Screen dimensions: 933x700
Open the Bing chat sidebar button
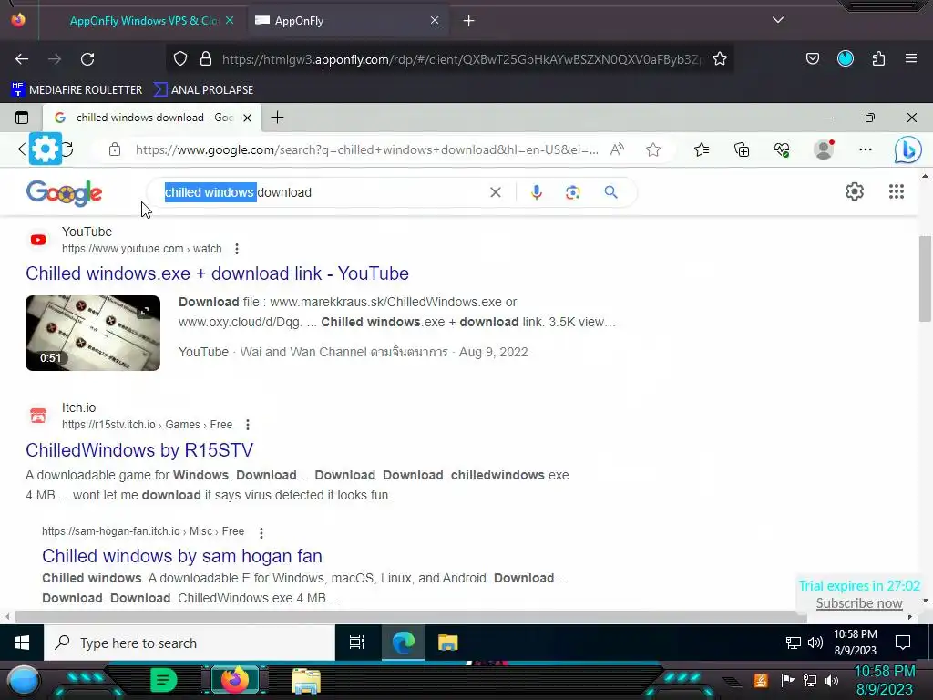point(908,149)
